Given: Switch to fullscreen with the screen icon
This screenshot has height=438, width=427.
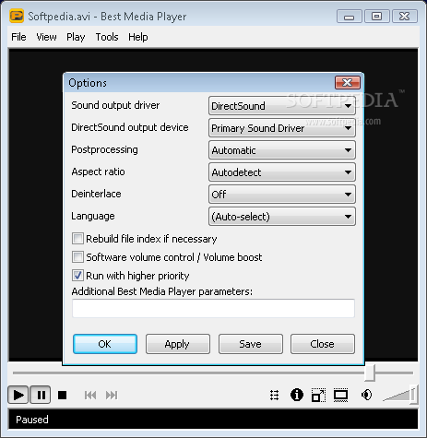Looking at the screenshot, I should tap(340, 395).
